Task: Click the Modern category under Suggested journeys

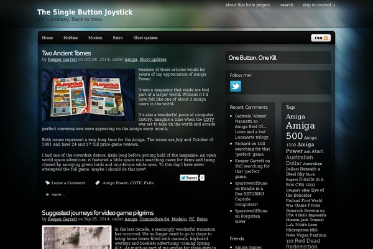Action: coord(179,219)
